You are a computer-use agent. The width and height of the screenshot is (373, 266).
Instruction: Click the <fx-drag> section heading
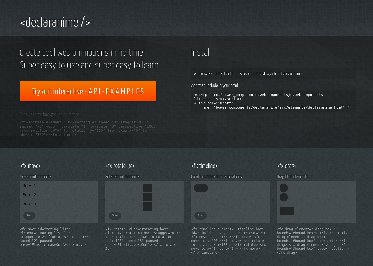pos(287,166)
